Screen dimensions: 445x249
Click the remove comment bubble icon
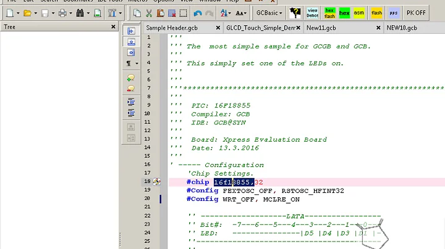(x=131, y=89)
